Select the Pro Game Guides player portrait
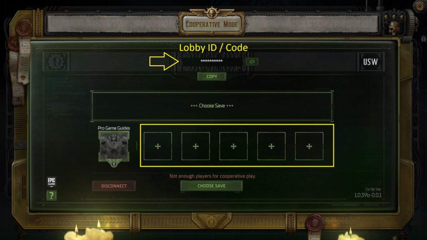 [114, 146]
